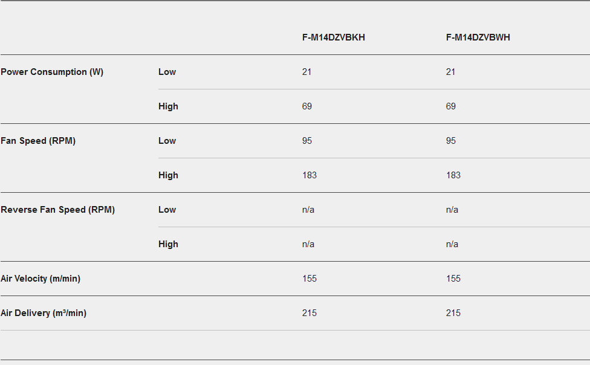Click the Reverse Fan Speed (RPM) label

(x=57, y=210)
